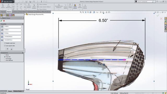Click the Save icon in title toolbar
Viewport: 167px width, 94px height.
[26, 2]
